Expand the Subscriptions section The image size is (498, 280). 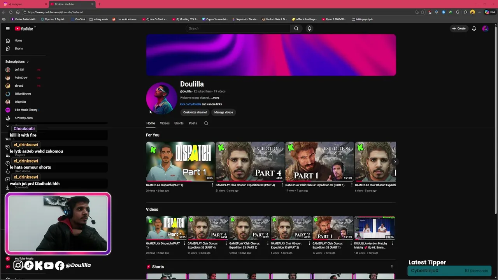(17, 61)
